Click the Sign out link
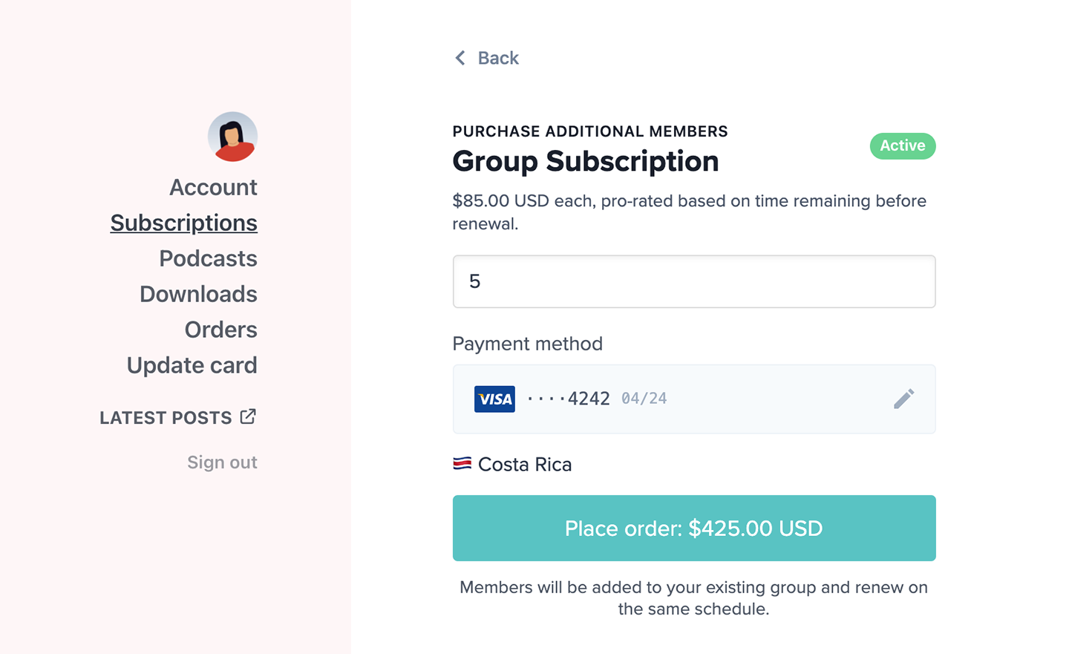 coord(222,462)
